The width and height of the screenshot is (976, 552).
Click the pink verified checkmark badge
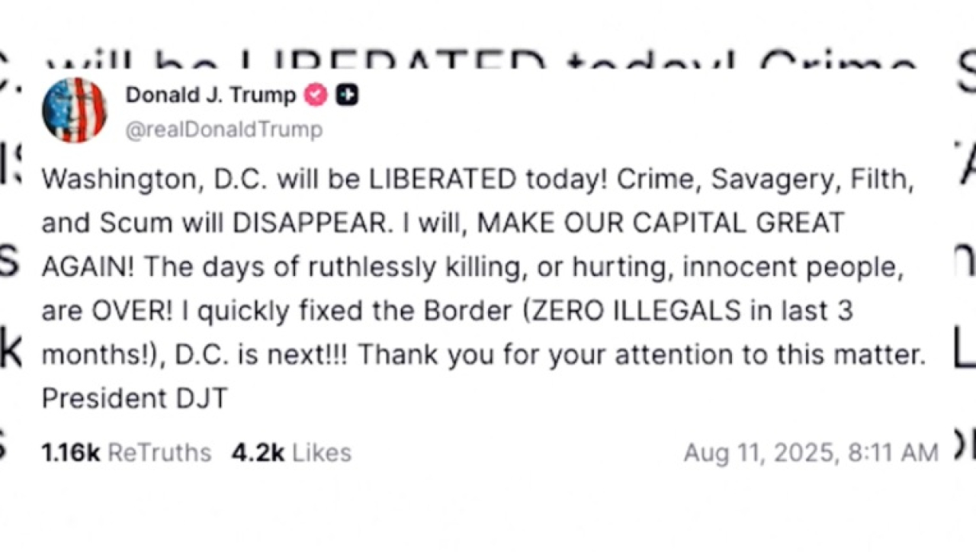point(316,95)
